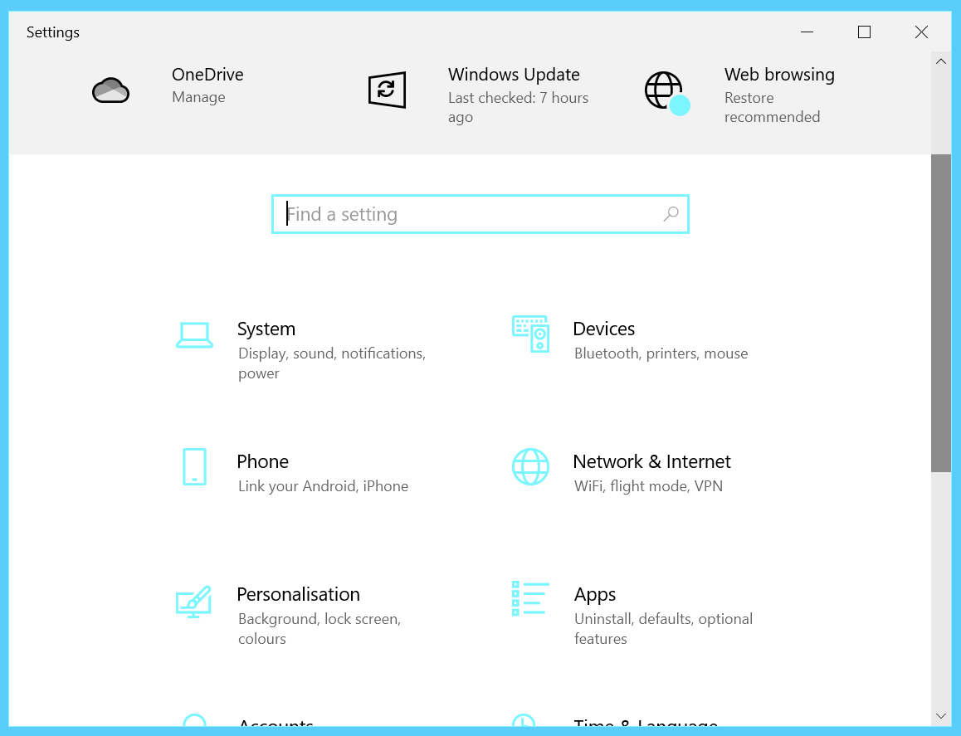Click the magnifier search icon
This screenshot has width=961, height=736.
(671, 214)
